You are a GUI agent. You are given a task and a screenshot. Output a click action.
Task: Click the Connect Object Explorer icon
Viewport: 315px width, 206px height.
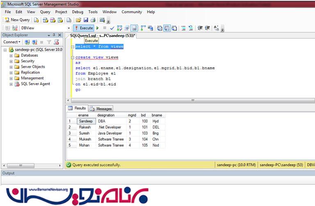coord(27,42)
